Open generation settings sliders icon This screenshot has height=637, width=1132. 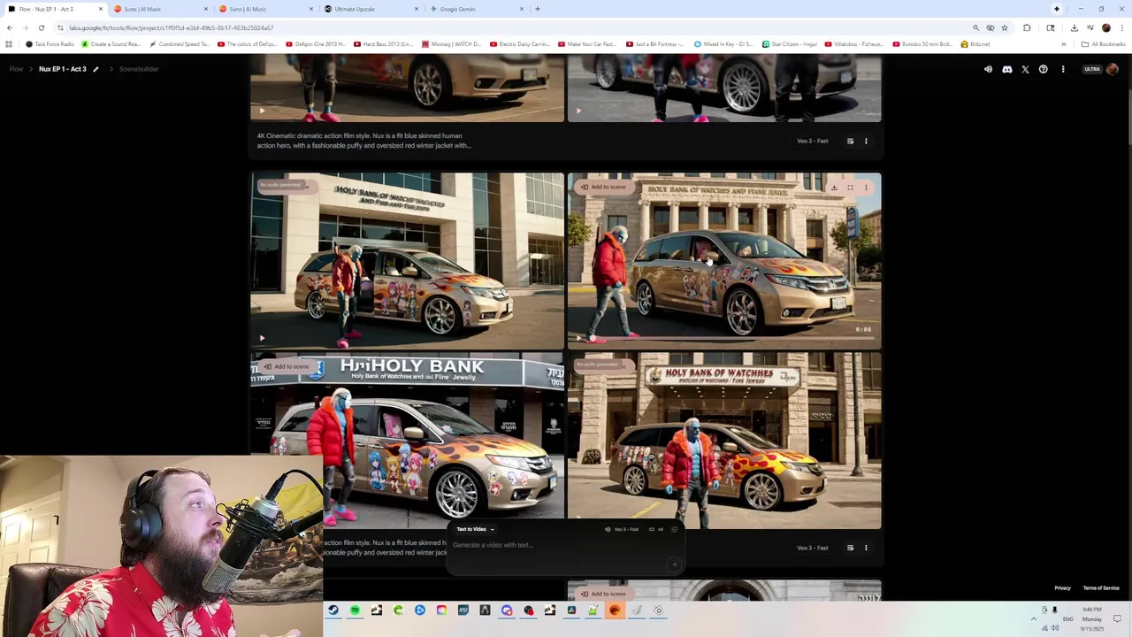[674, 529]
